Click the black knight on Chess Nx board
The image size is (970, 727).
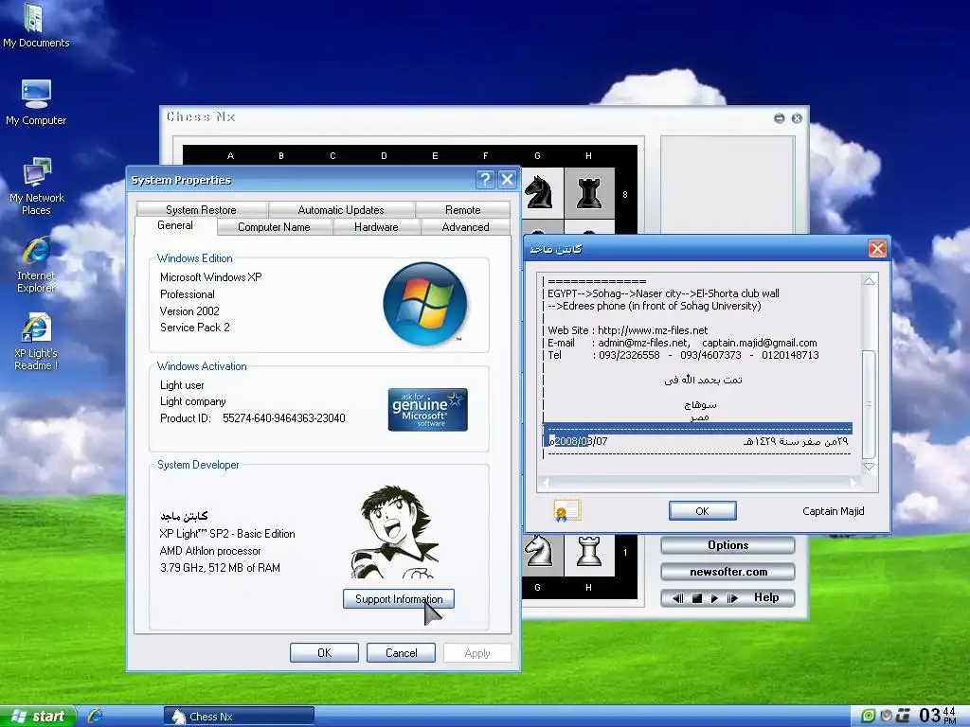[538, 193]
